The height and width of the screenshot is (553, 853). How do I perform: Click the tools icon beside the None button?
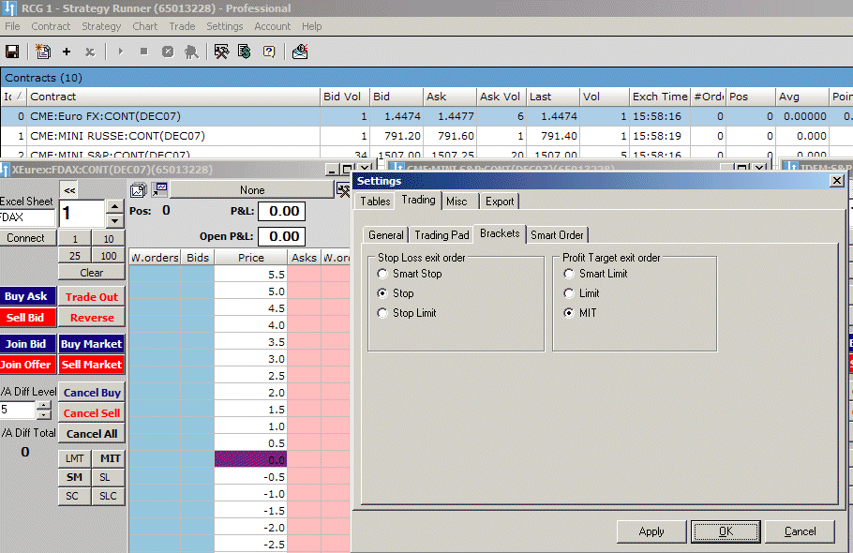[343, 190]
